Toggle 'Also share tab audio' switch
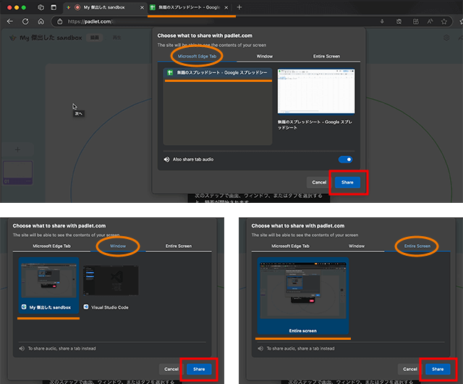The height and width of the screenshot is (384, 463). pyautogui.click(x=345, y=159)
